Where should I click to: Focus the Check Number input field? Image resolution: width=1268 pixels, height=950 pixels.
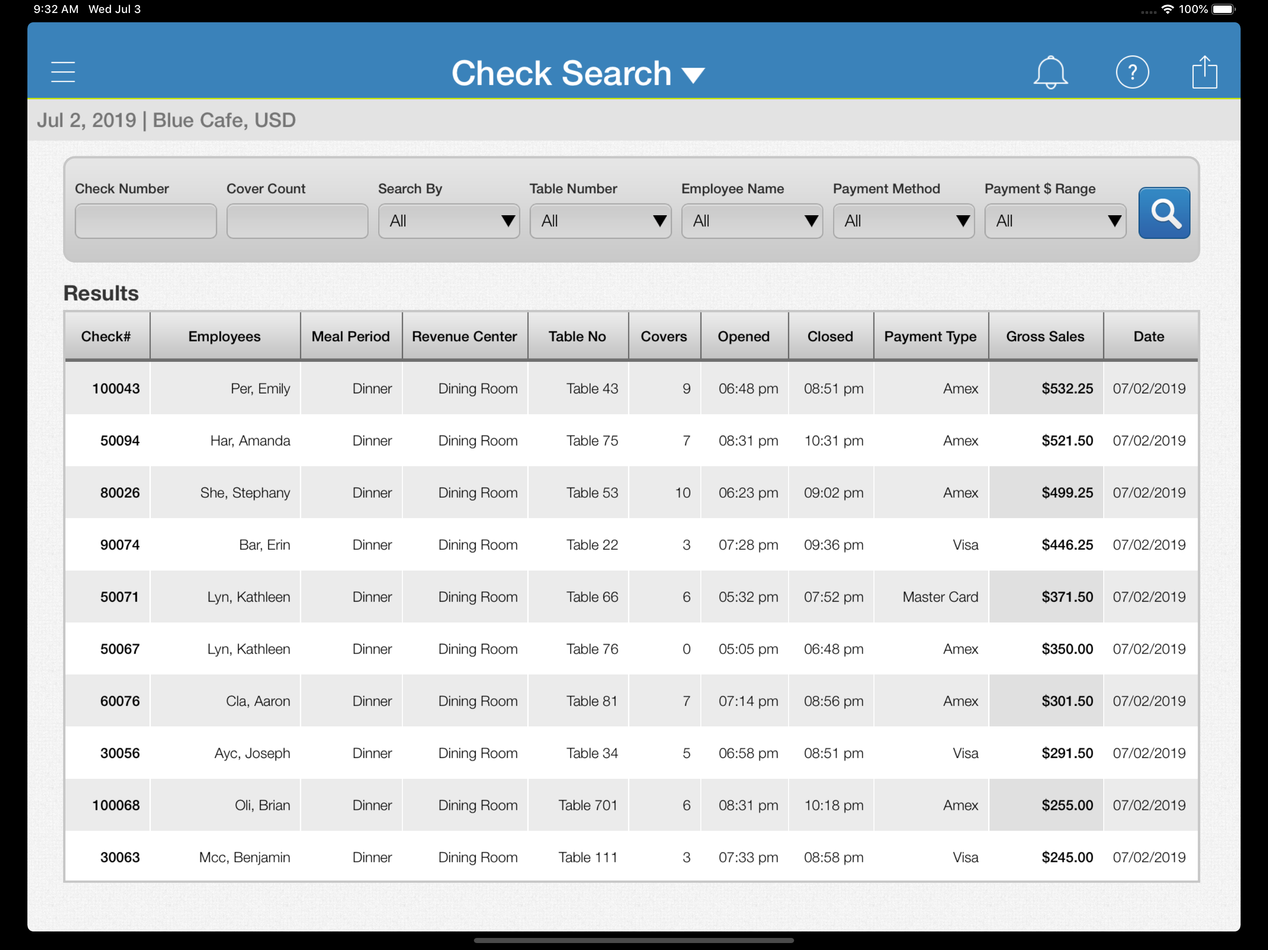coord(146,221)
